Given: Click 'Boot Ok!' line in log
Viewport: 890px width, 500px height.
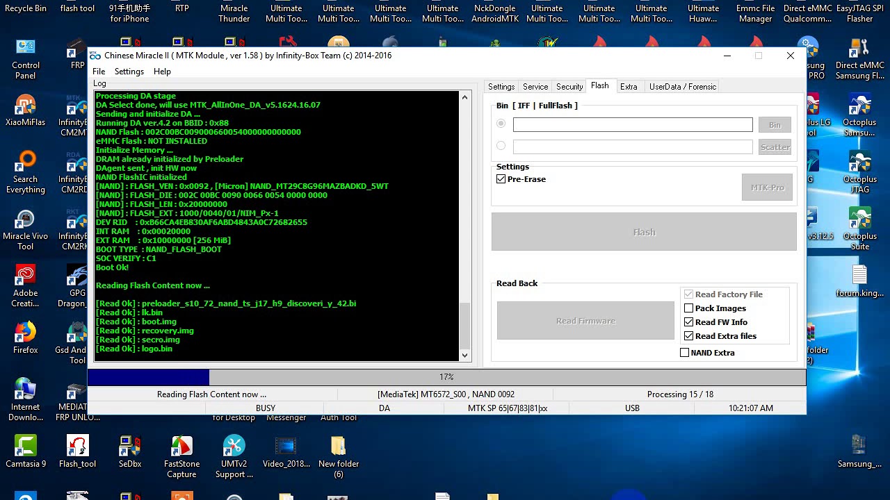Looking at the screenshot, I should pos(112,267).
